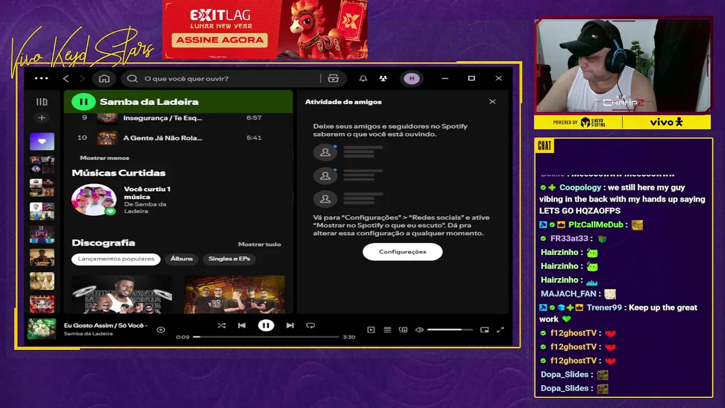
Task: Select the 'Álbuns' filter chip
Action: pos(182,259)
